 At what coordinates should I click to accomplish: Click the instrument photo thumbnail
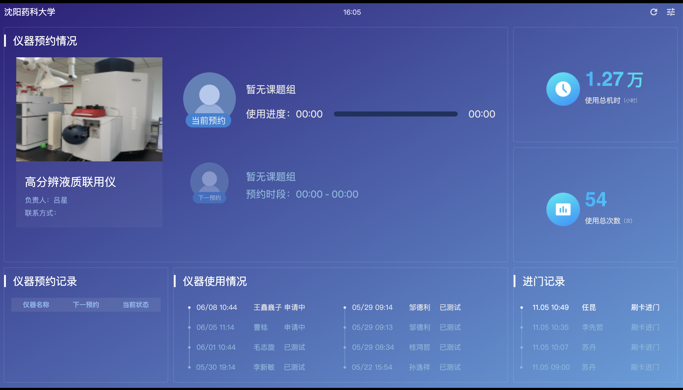tap(89, 109)
